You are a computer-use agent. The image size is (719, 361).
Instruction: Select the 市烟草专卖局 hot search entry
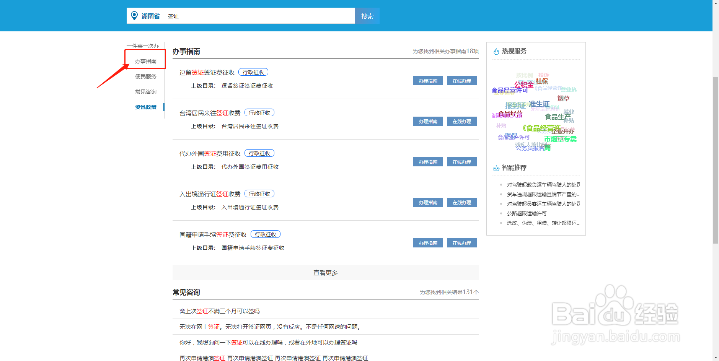click(560, 139)
